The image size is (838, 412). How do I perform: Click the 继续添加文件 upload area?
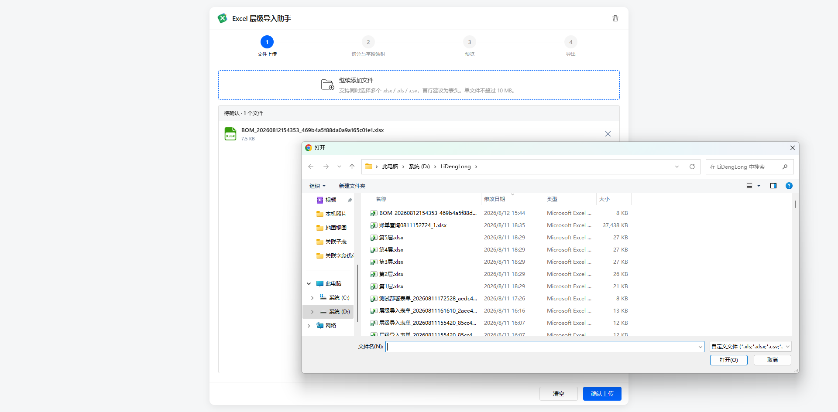tap(419, 85)
